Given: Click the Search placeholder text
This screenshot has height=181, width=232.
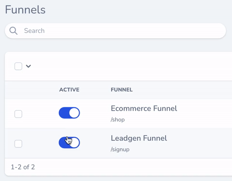Looking at the screenshot, I should pos(34,31).
